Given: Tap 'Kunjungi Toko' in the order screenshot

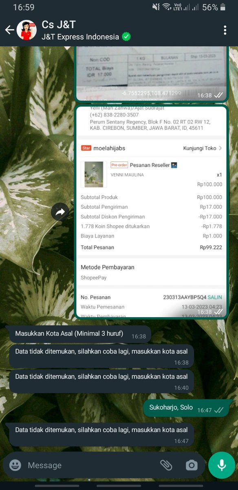Looking at the screenshot, I should pyautogui.click(x=203, y=148).
